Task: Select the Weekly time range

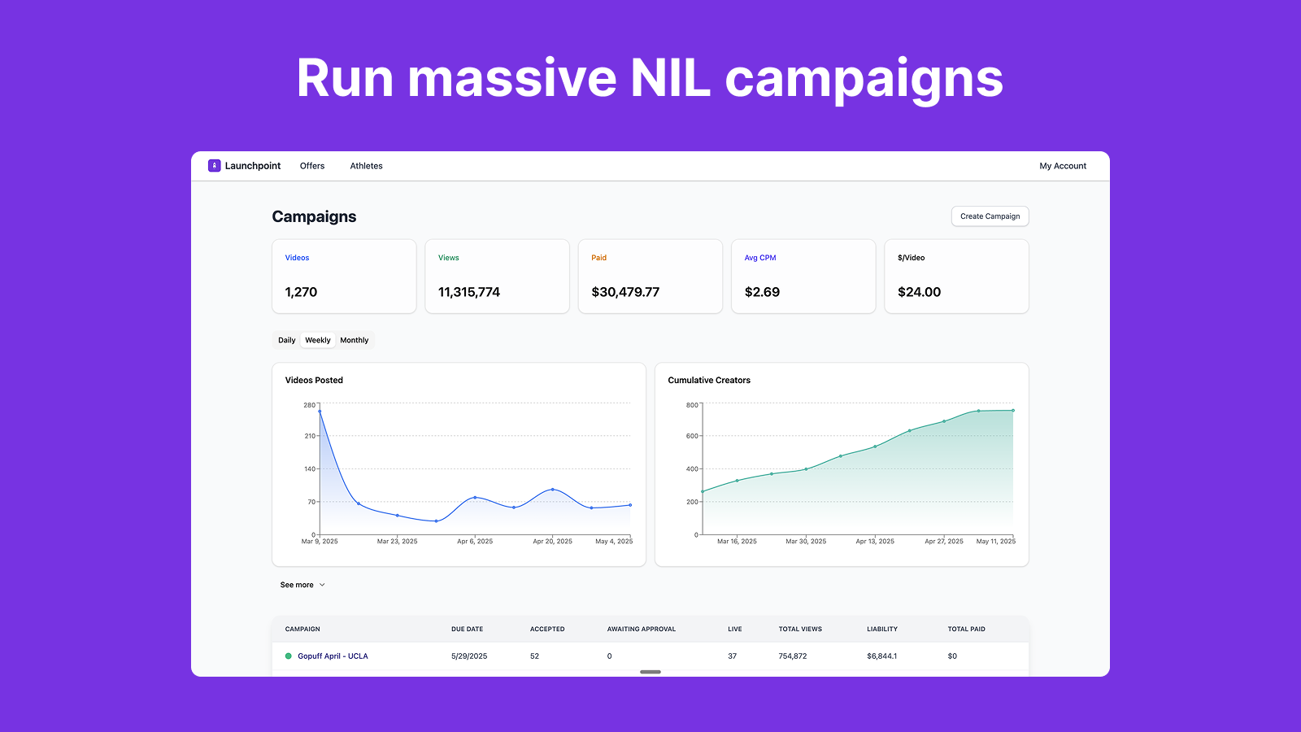Action: coord(317,340)
